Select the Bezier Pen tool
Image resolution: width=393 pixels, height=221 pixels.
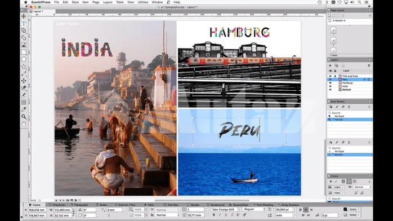(x=24, y=88)
